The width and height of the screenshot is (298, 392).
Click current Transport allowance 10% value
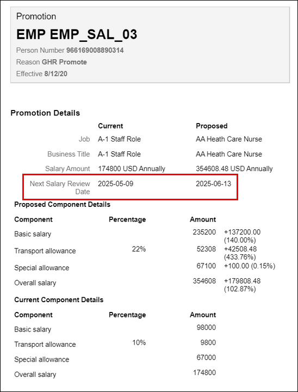tap(139, 342)
